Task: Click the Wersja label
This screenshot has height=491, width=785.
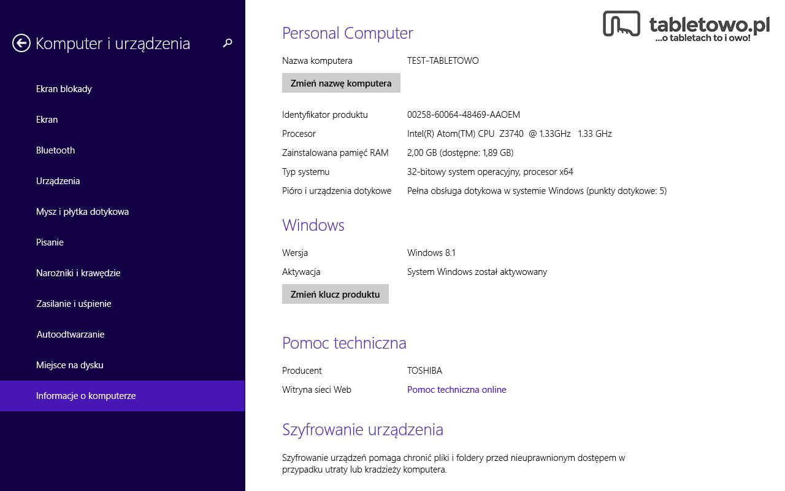Action: [295, 253]
